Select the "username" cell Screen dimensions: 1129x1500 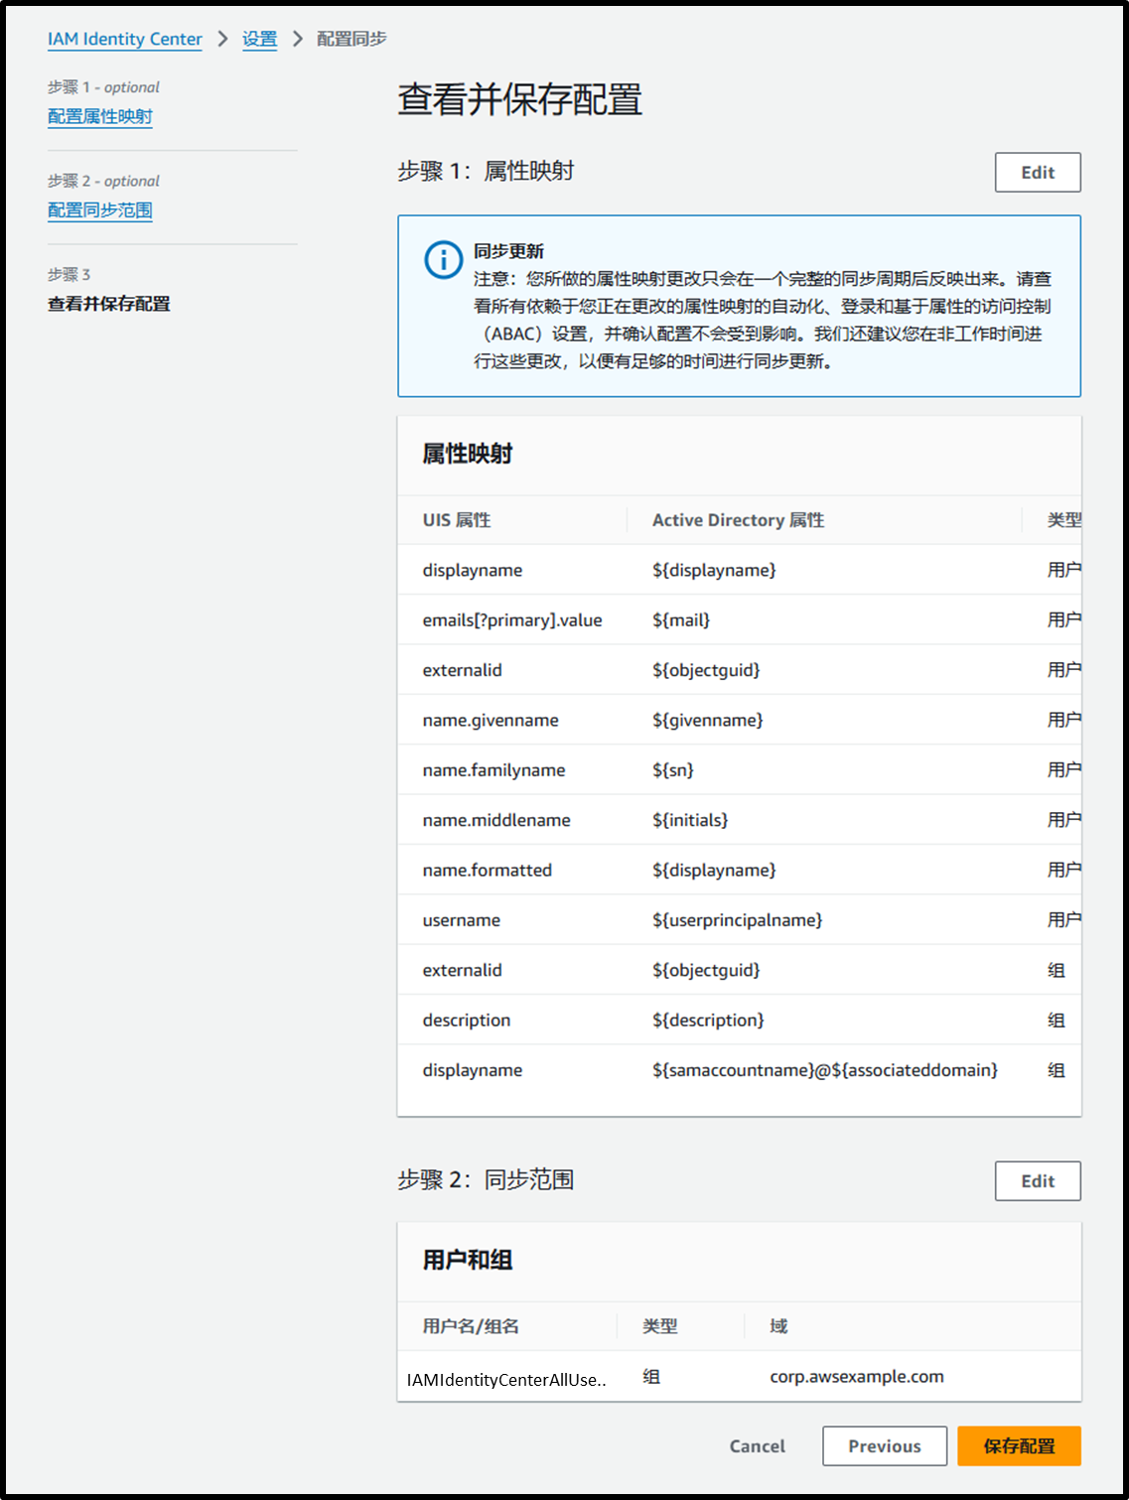[x=462, y=920]
